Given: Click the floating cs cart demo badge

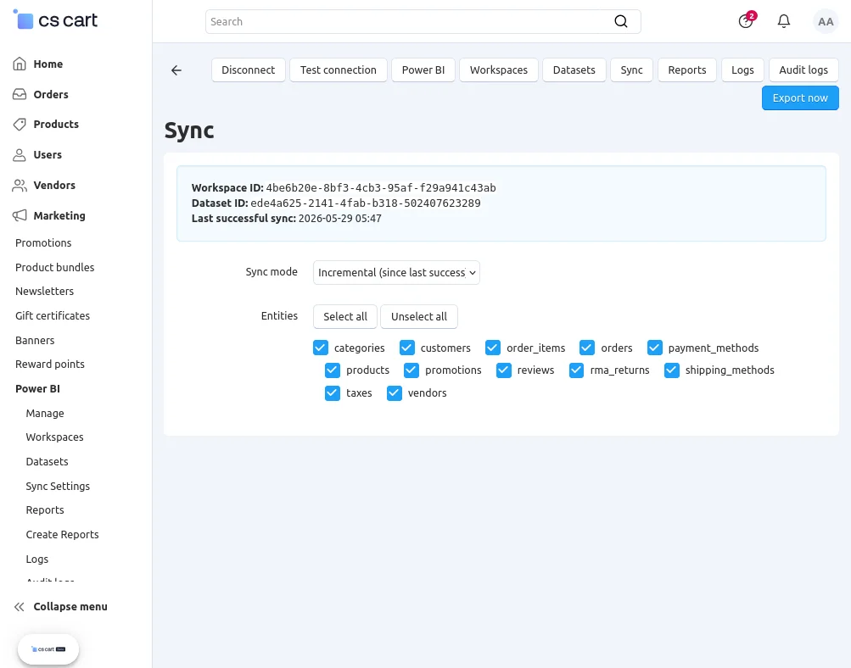Looking at the screenshot, I should (x=48, y=649).
